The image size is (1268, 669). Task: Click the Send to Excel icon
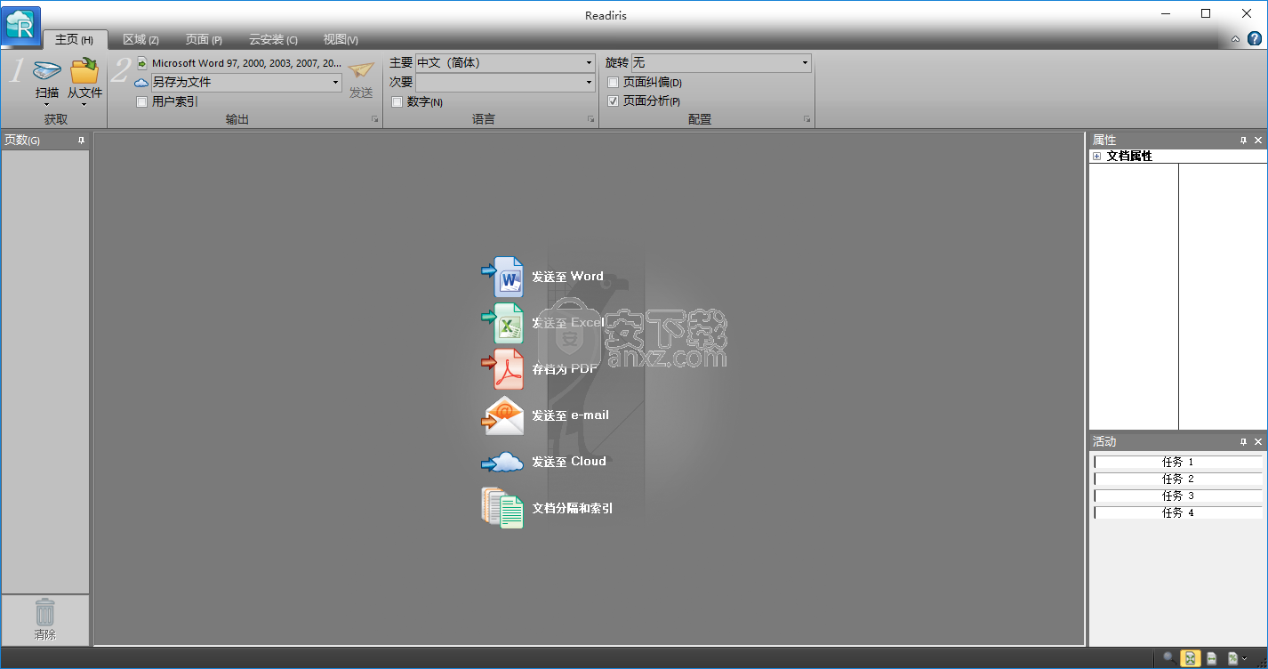click(503, 323)
